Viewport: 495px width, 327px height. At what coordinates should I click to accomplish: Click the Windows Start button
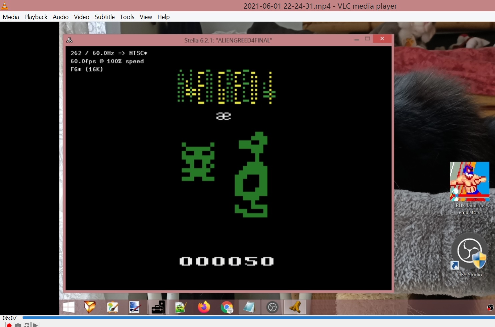pyautogui.click(x=69, y=307)
